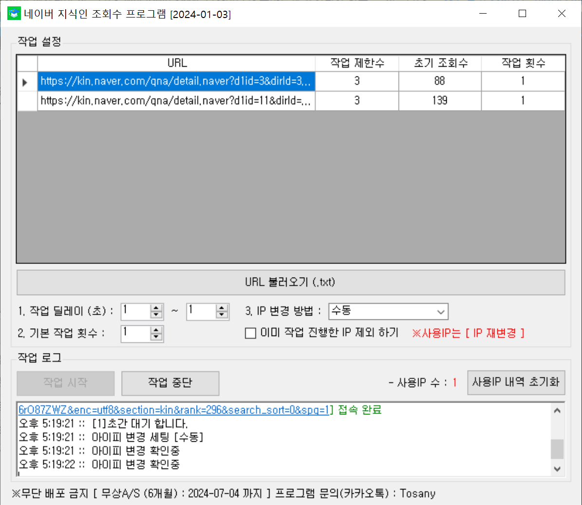This screenshot has height=505, width=582.
Task: Tick the '이미 작업 진행한 IP 제외 하기' checkbox
Action: 251,333
